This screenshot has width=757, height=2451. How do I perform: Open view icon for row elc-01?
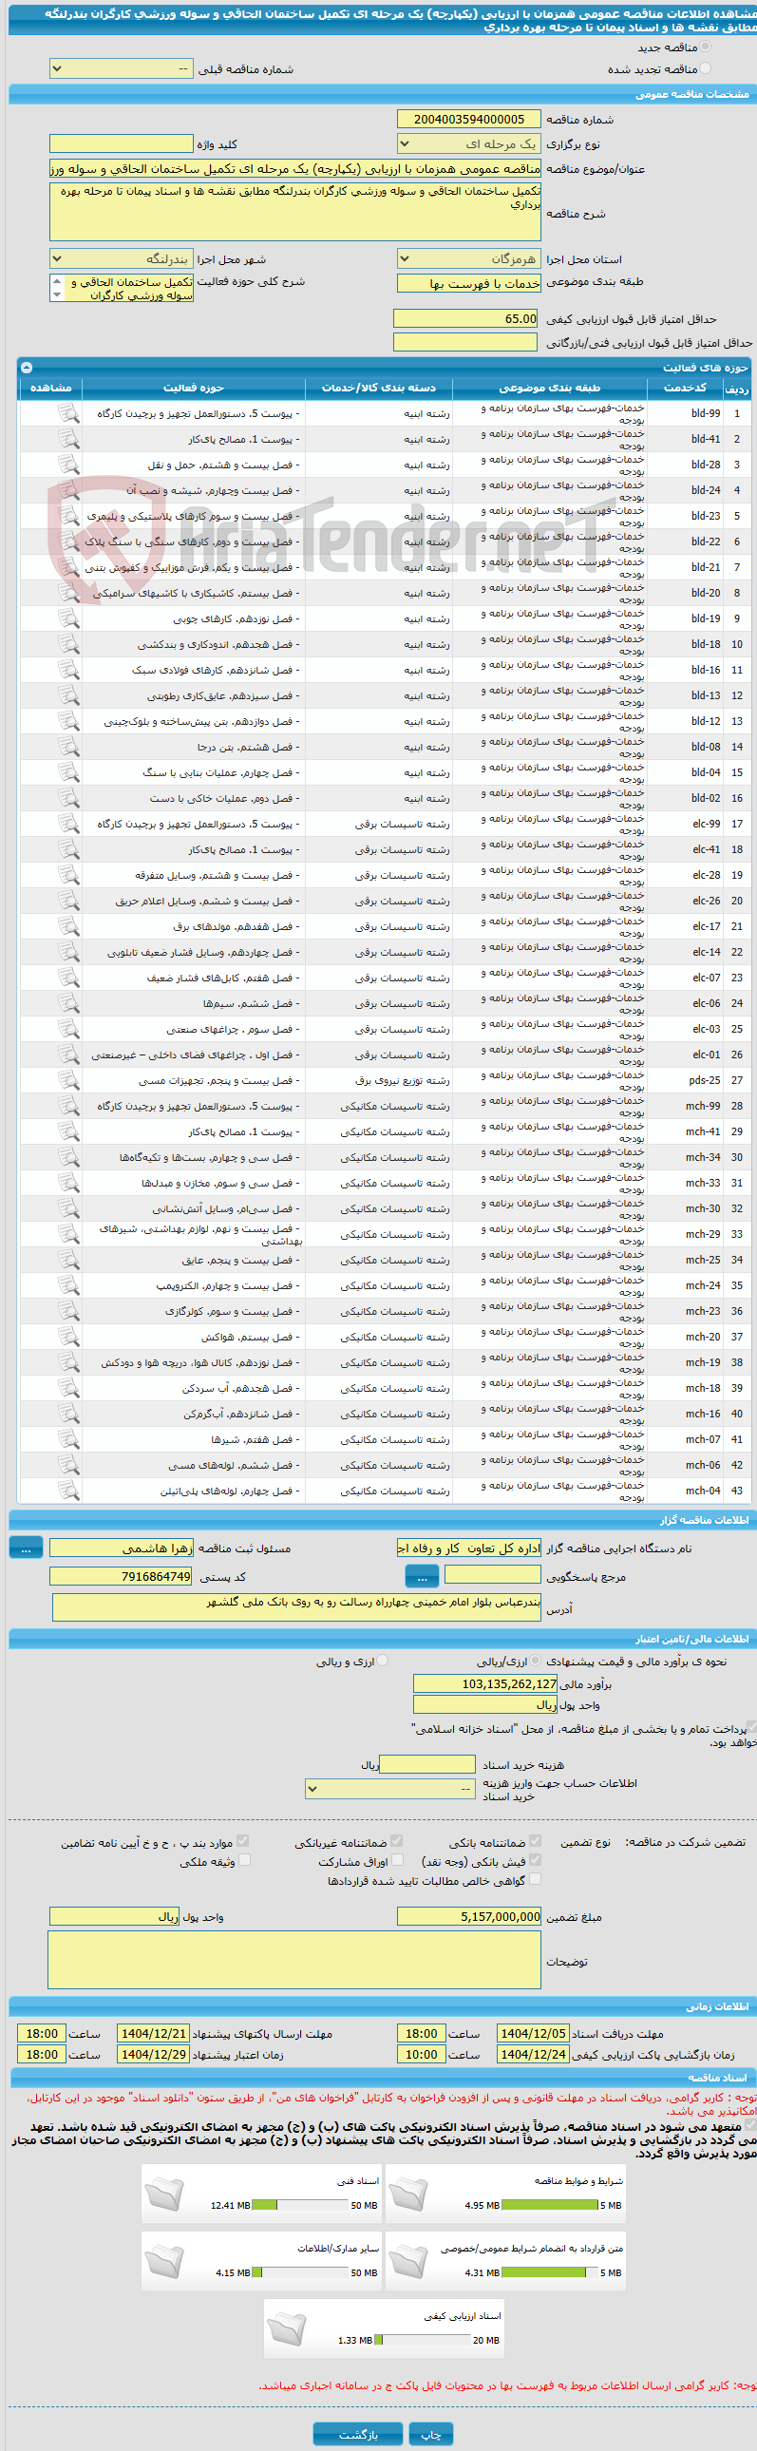click(x=67, y=1055)
